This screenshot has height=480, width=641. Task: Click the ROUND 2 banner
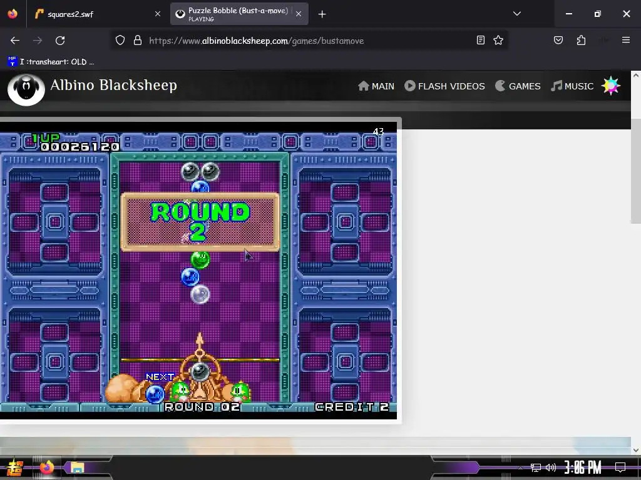click(200, 222)
